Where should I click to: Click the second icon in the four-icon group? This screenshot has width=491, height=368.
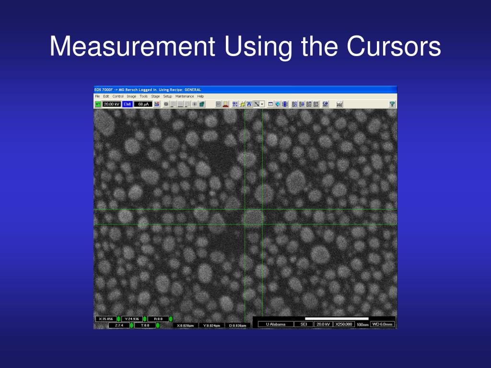(302, 104)
